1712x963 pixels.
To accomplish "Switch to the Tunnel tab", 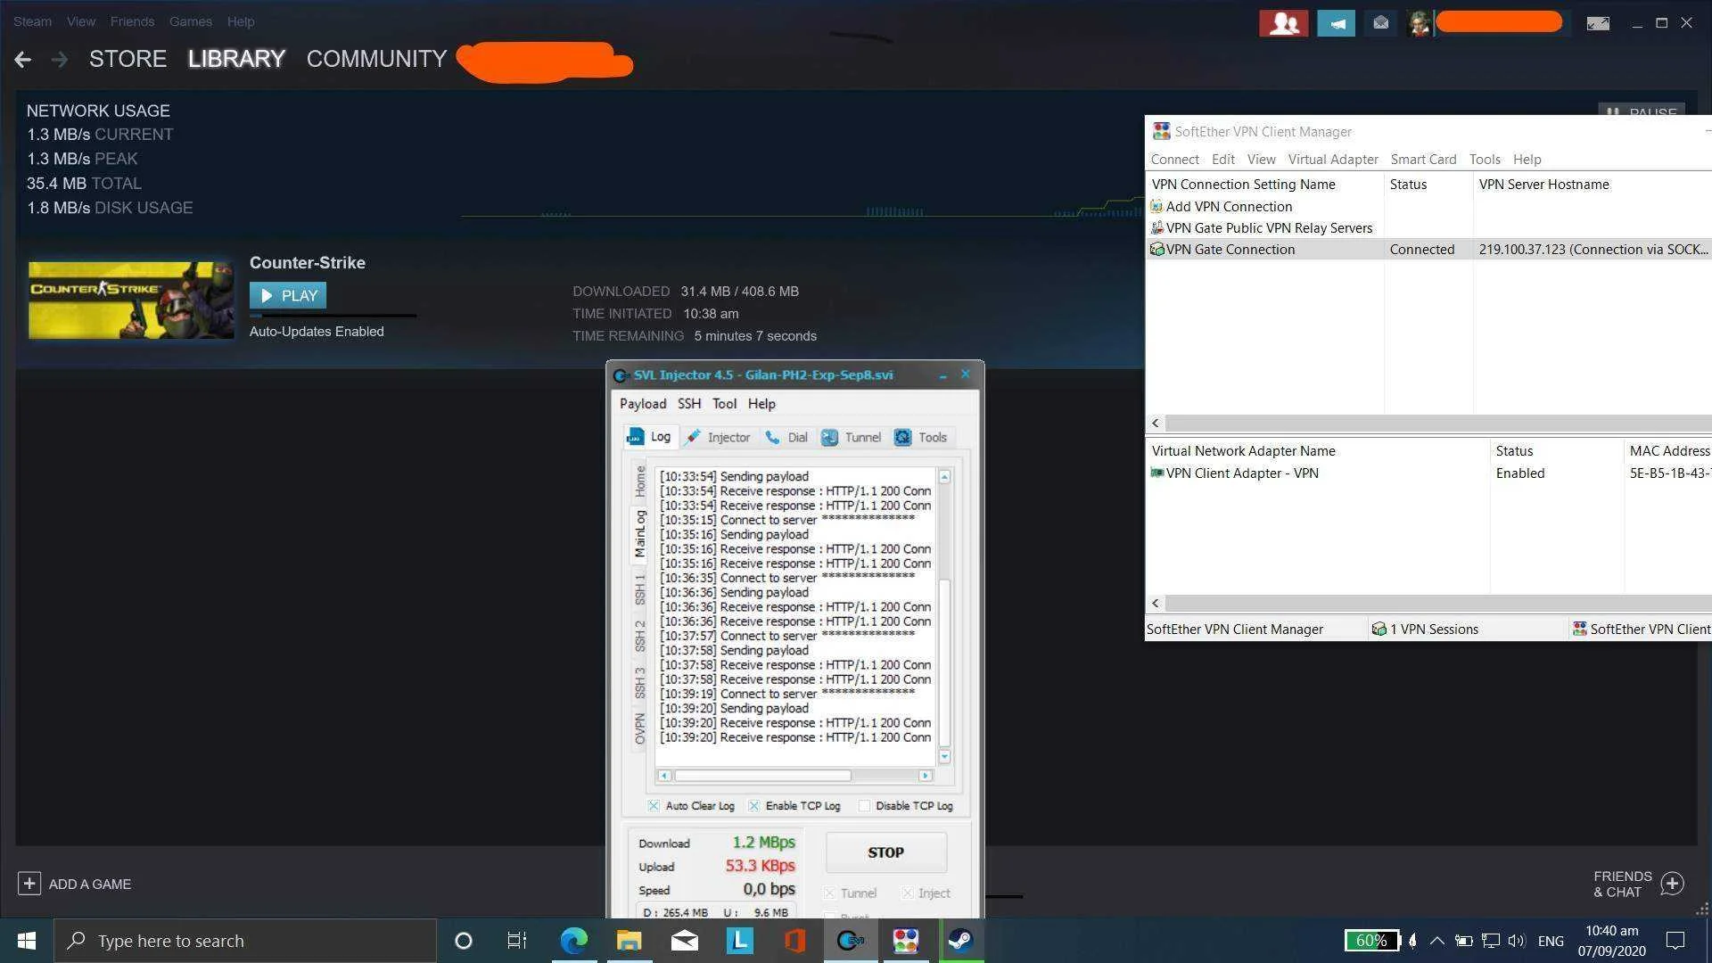I will [x=852, y=437].
